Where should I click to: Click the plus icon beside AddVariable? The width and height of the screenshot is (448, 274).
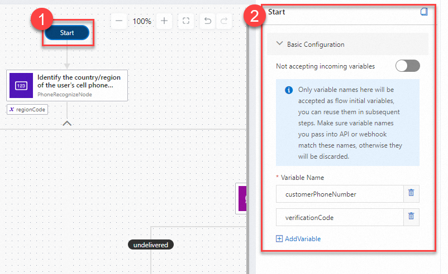[x=279, y=239]
